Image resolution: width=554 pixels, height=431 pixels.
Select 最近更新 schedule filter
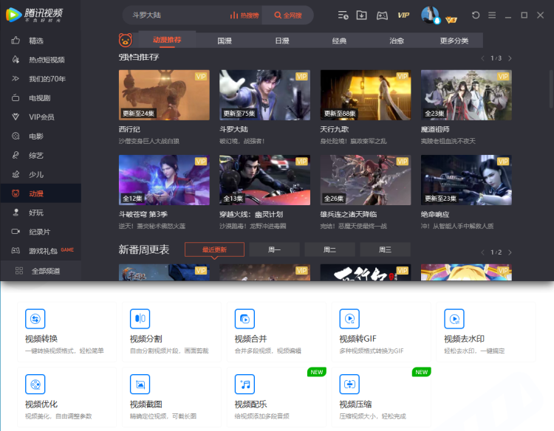(x=214, y=249)
